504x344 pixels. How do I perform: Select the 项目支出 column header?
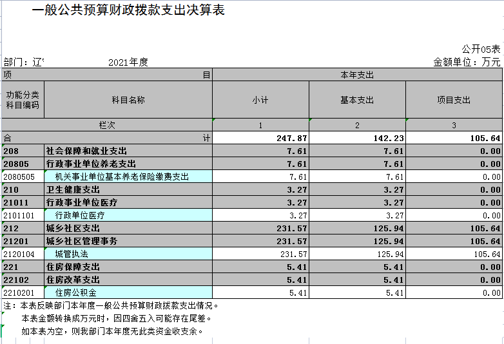coord(454,100)
